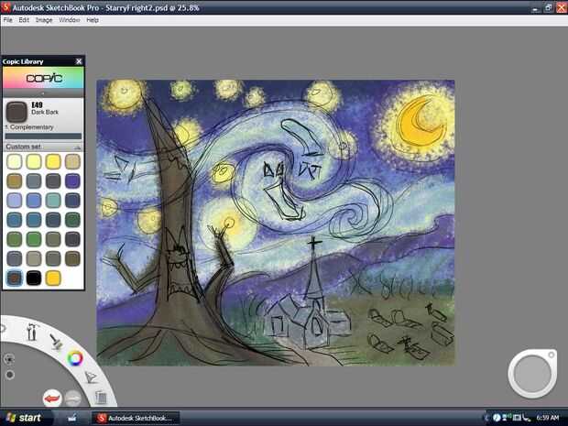Pick the teal aqua swatch
Image resolution: width=568 pixels, height=426 pixels.
point(53,201)
